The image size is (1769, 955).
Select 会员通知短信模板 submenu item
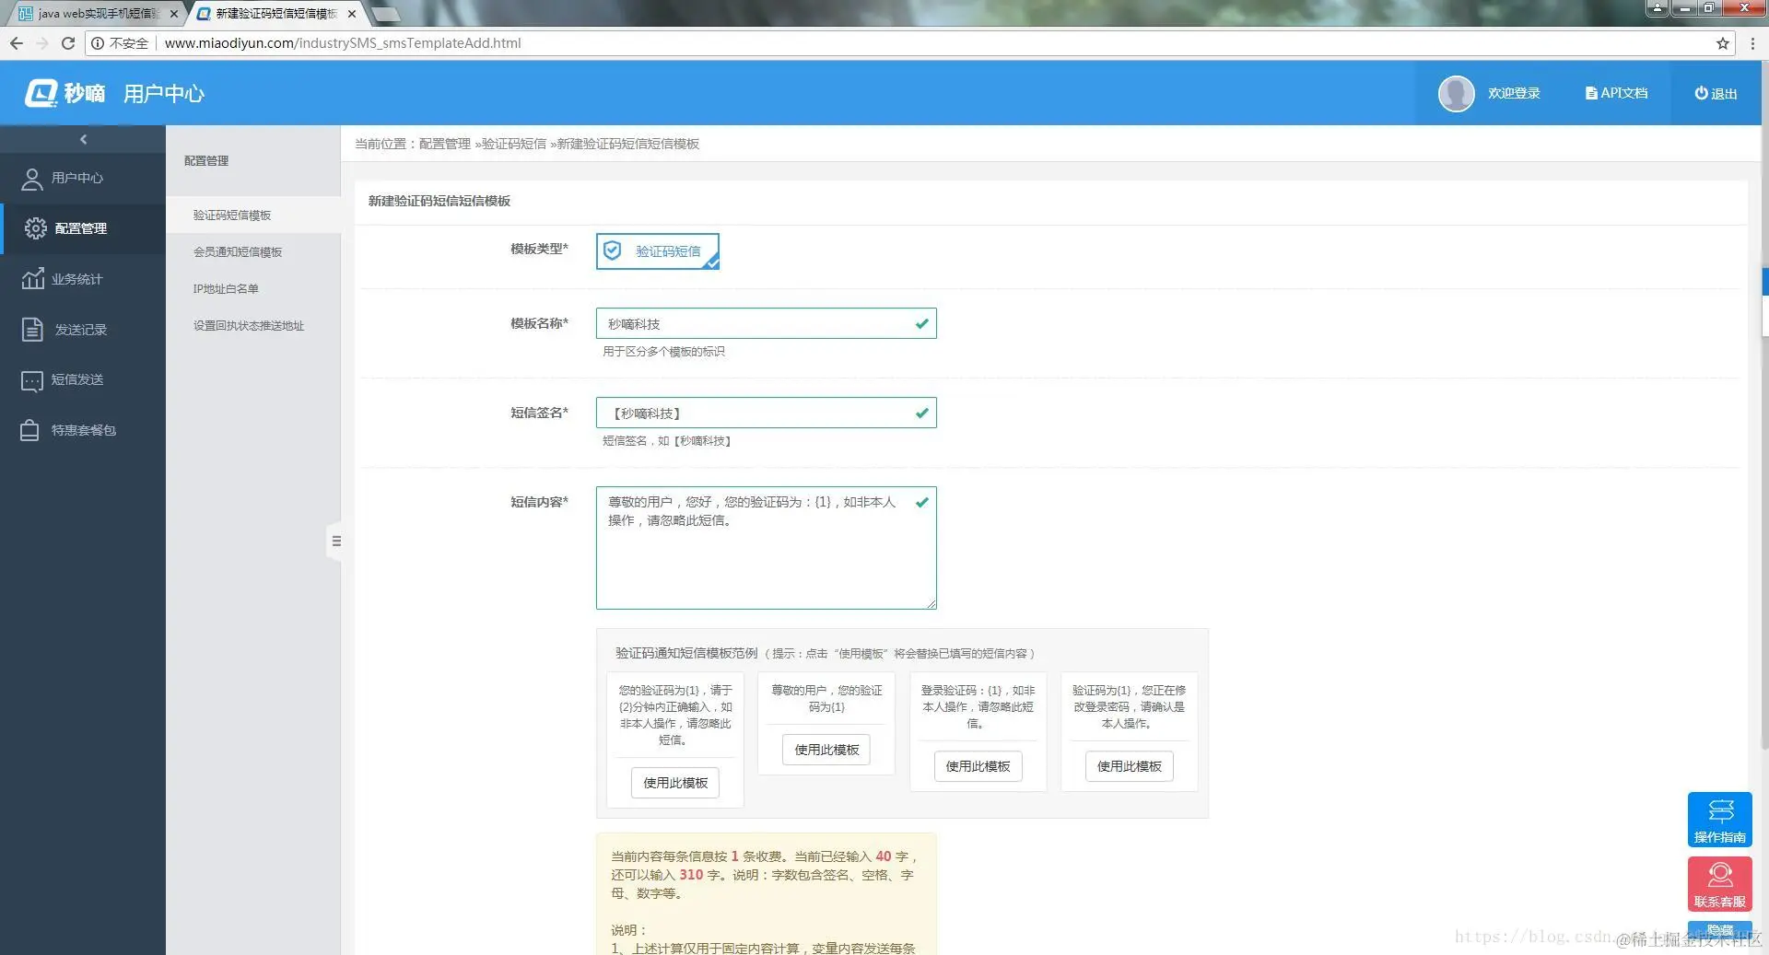[x=238, y=251]
